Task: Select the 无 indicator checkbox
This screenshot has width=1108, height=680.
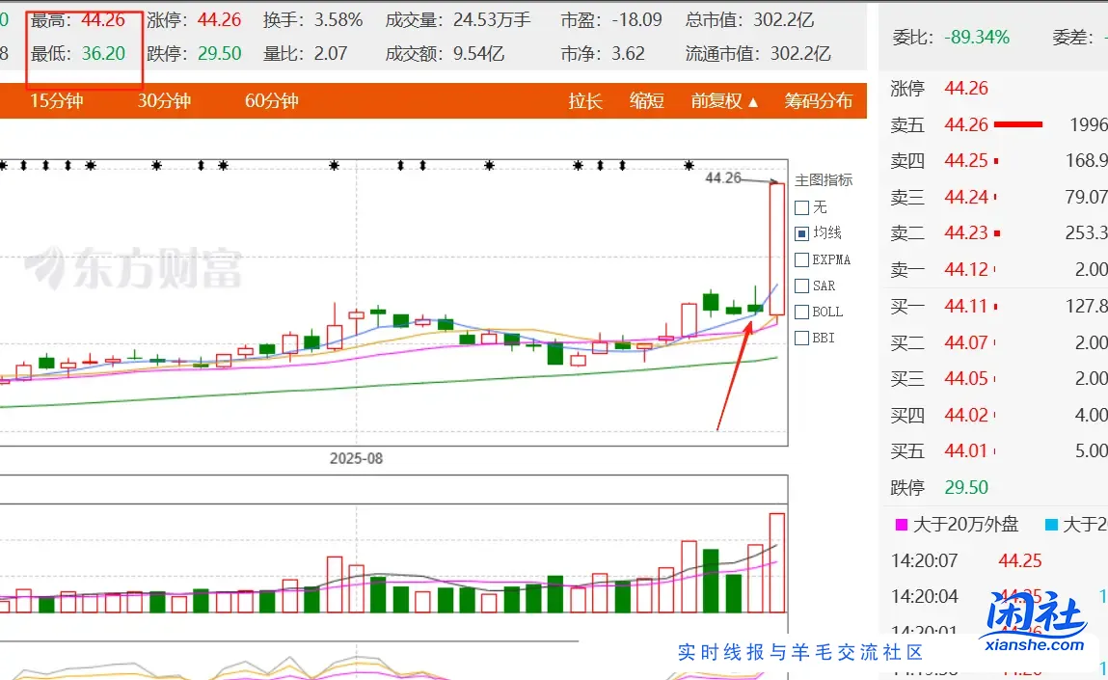Action: coord(801,207)
